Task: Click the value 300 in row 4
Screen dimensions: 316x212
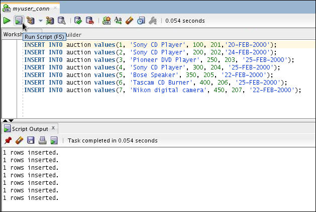Action: click(198, 67)
